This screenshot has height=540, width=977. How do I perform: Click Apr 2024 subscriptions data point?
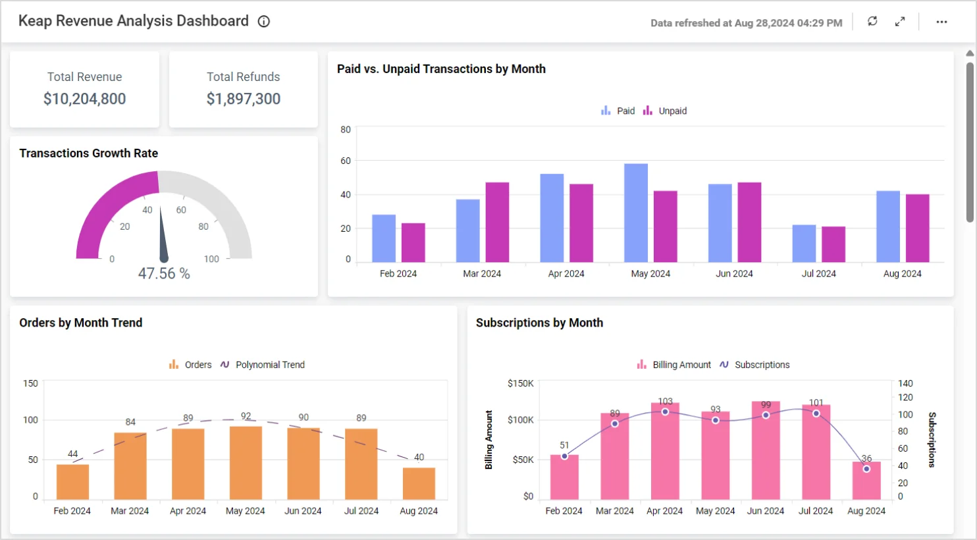click(665, 412)
